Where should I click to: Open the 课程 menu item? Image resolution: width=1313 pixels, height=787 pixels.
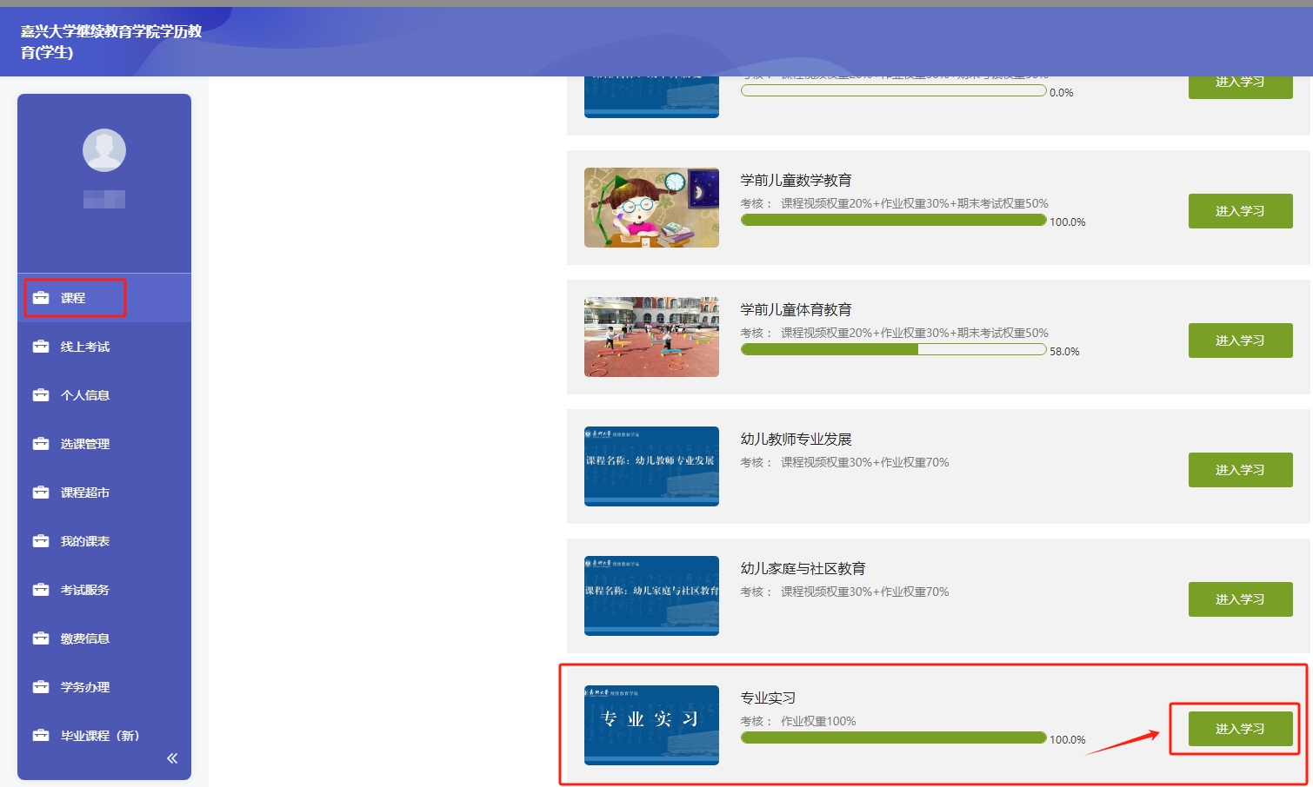point(73,298)
